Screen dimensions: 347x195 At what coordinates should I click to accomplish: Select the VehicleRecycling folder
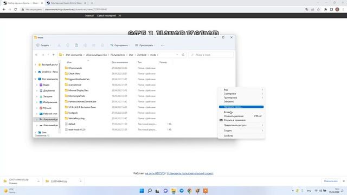76,119
